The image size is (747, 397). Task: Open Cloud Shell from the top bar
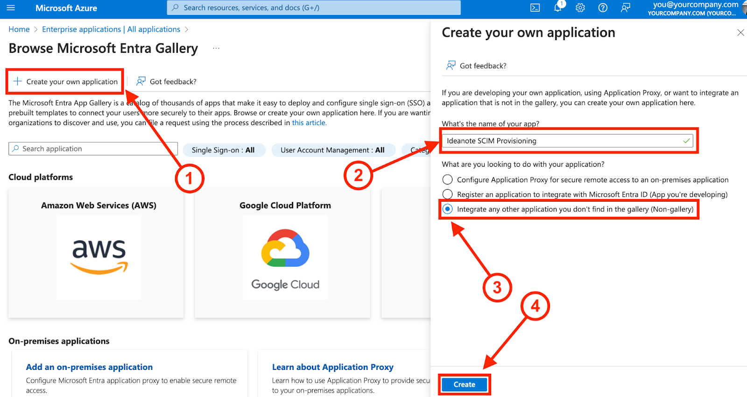tap(535, 8)
